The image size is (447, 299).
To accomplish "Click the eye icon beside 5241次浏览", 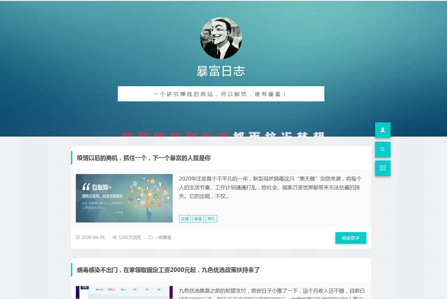I will point(115,237).
